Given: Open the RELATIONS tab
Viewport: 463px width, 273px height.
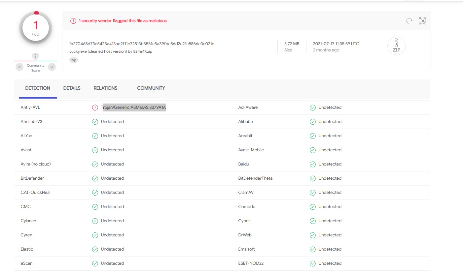Looking at the screenshot, I should coord(105,88).
